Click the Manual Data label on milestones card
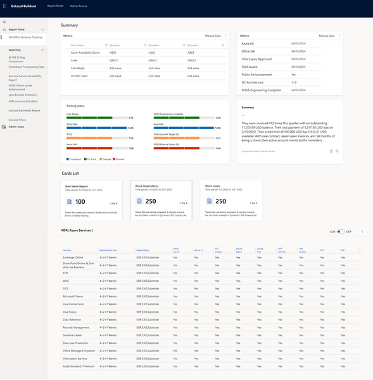373x380 pixels. (x=327, y=35)
